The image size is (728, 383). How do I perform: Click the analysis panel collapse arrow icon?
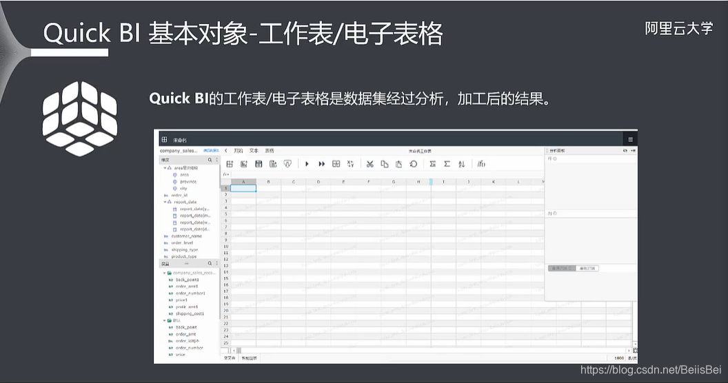point(634,151)
